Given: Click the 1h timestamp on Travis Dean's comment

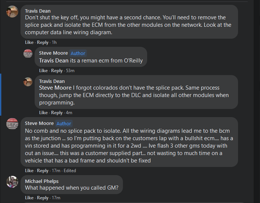Looking at the screenshot, I should pos(54,42).
